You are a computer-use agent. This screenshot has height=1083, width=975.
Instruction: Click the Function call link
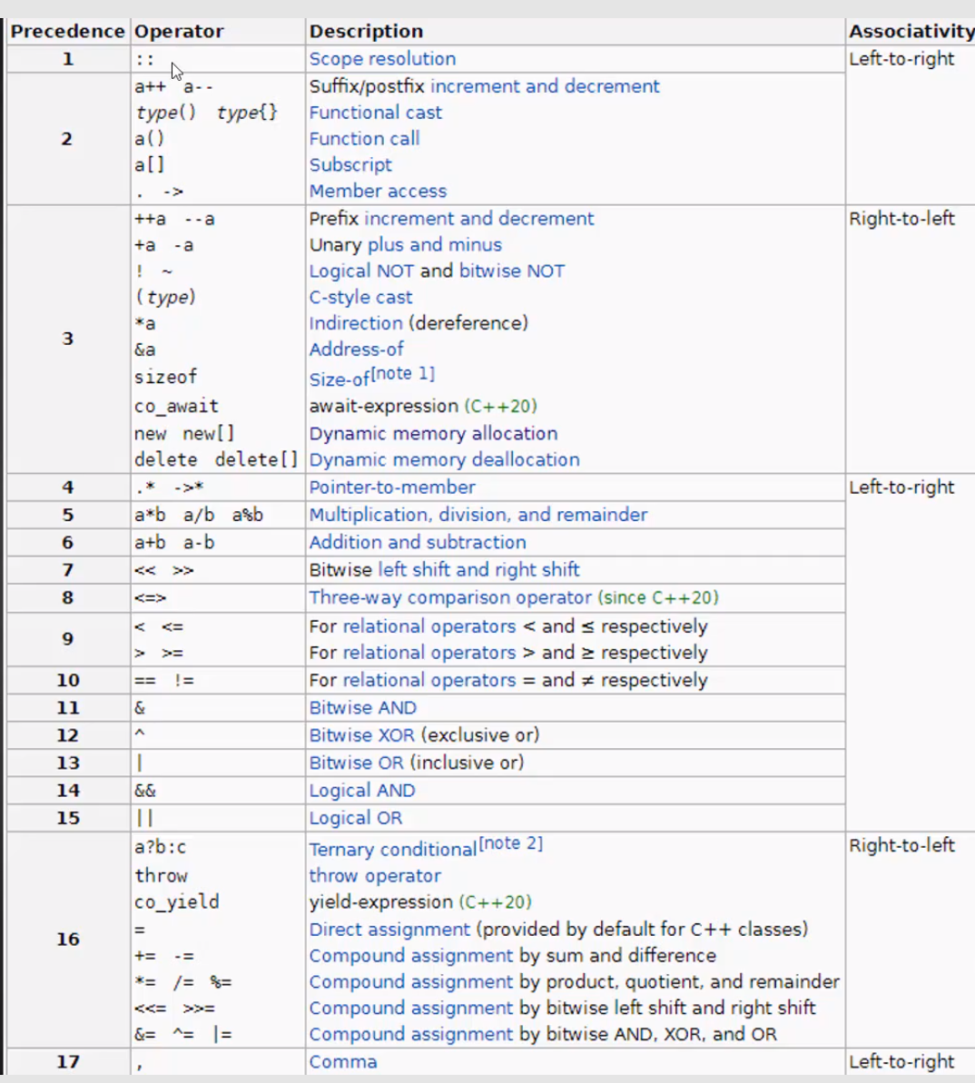point(365,139)
